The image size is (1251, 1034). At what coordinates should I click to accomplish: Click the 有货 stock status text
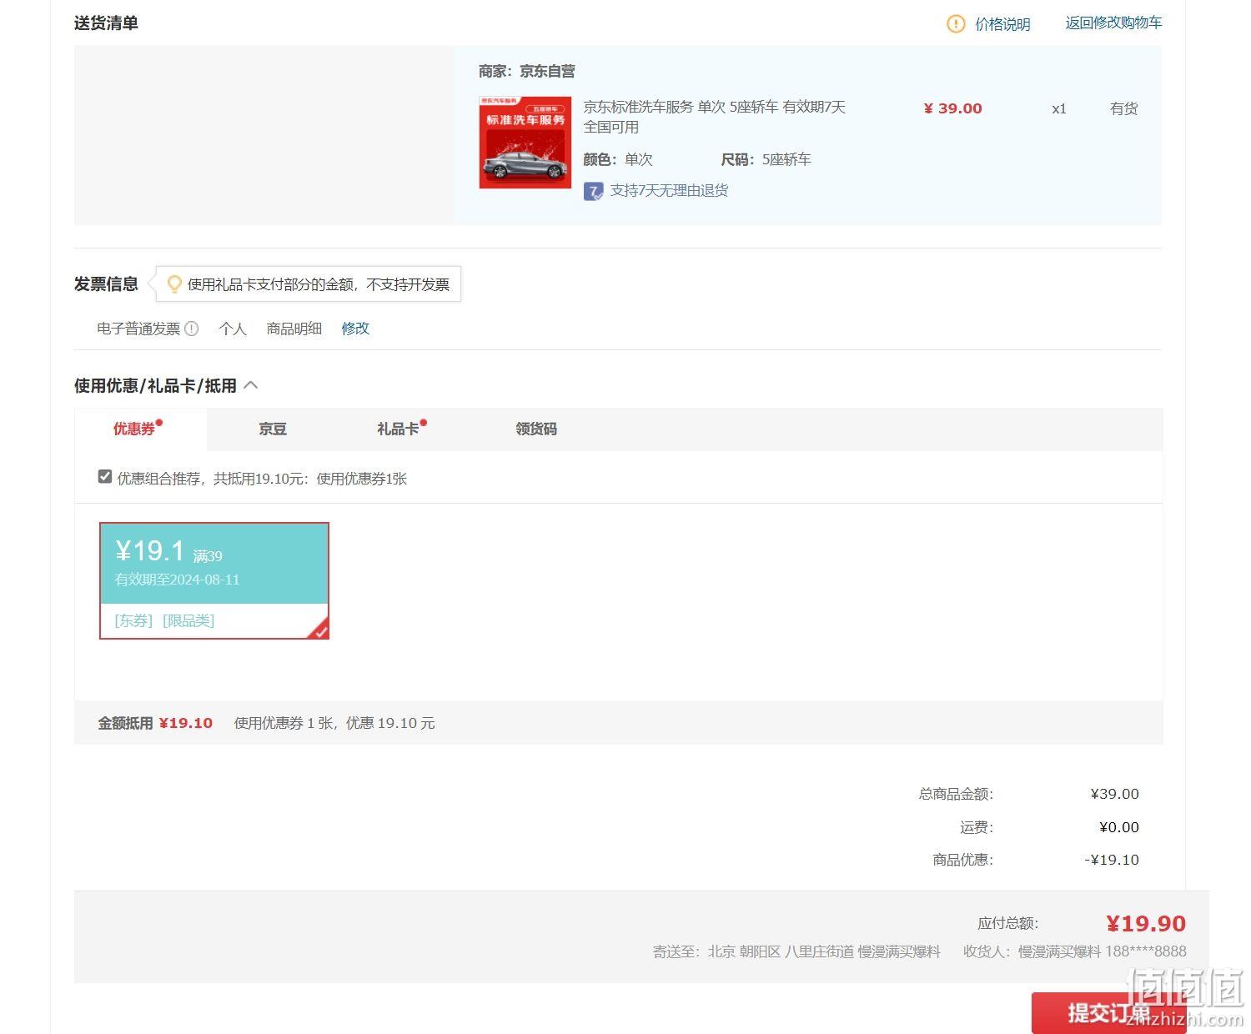(x=1124, y=108)
